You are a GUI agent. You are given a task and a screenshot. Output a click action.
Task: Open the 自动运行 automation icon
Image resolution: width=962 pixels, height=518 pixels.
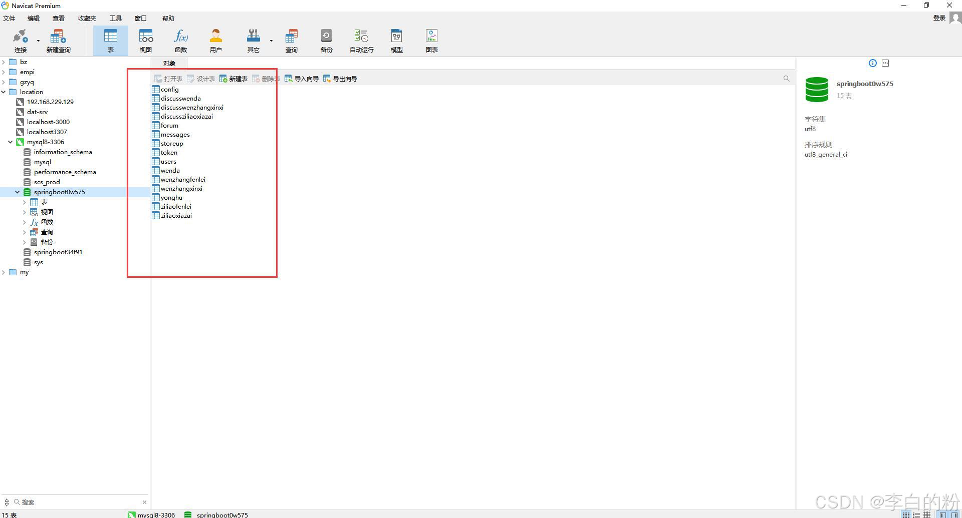tap(361, 41)
